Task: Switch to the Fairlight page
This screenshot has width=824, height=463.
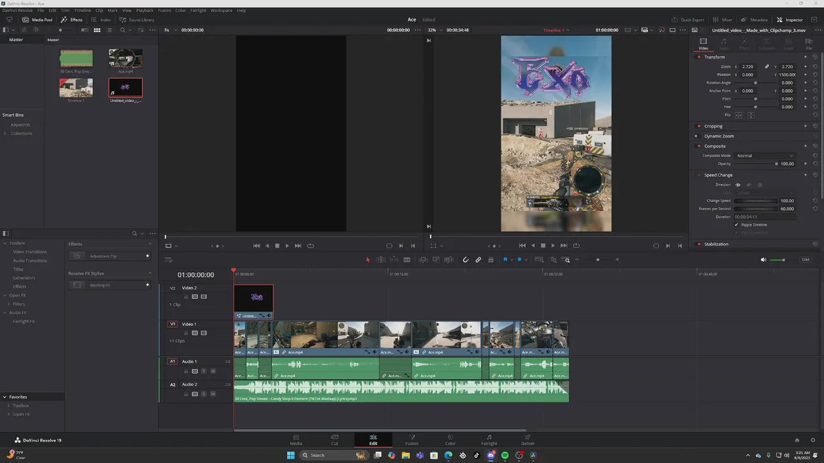Action: pos(489,440)
